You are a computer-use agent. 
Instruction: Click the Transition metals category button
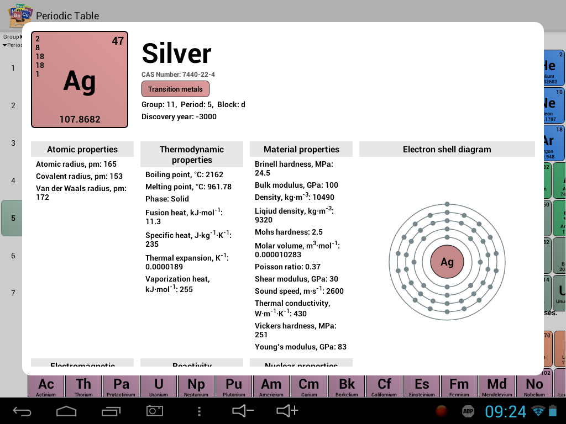pyautogui.click(x=175, y=89)
